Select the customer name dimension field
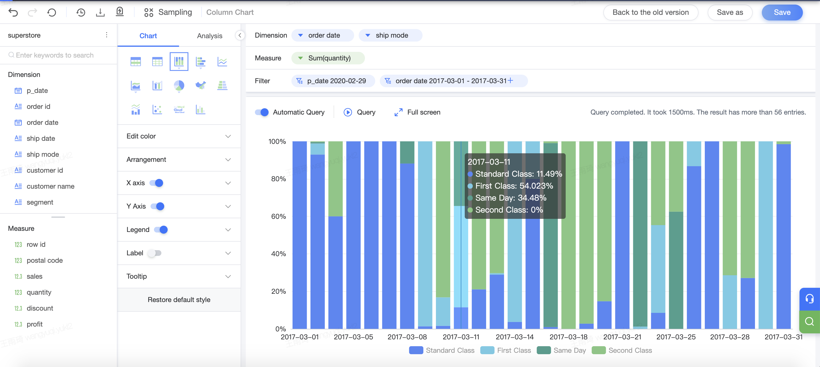The image size is (820, 367). pos(50,186)
